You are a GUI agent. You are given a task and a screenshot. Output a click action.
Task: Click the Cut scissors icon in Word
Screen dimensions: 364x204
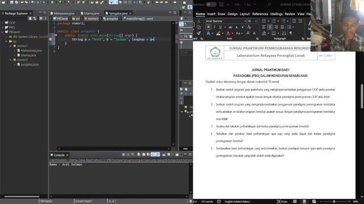point(198,21)
